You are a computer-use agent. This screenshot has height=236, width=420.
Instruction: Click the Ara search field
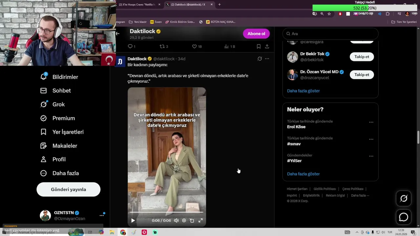[x=330, y=34]
